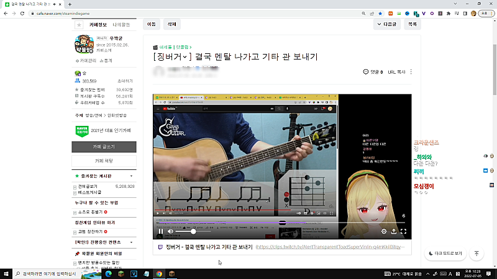Enter fullscreen on the clip player

tap(403, 231)
